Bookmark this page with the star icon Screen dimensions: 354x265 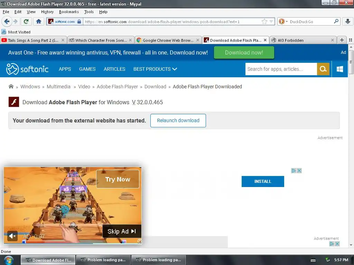[x=264, y=22]
